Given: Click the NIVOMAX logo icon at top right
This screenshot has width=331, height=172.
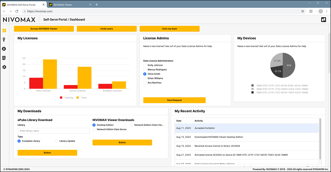Looking at the screenshot, I should tap(323, 19).
